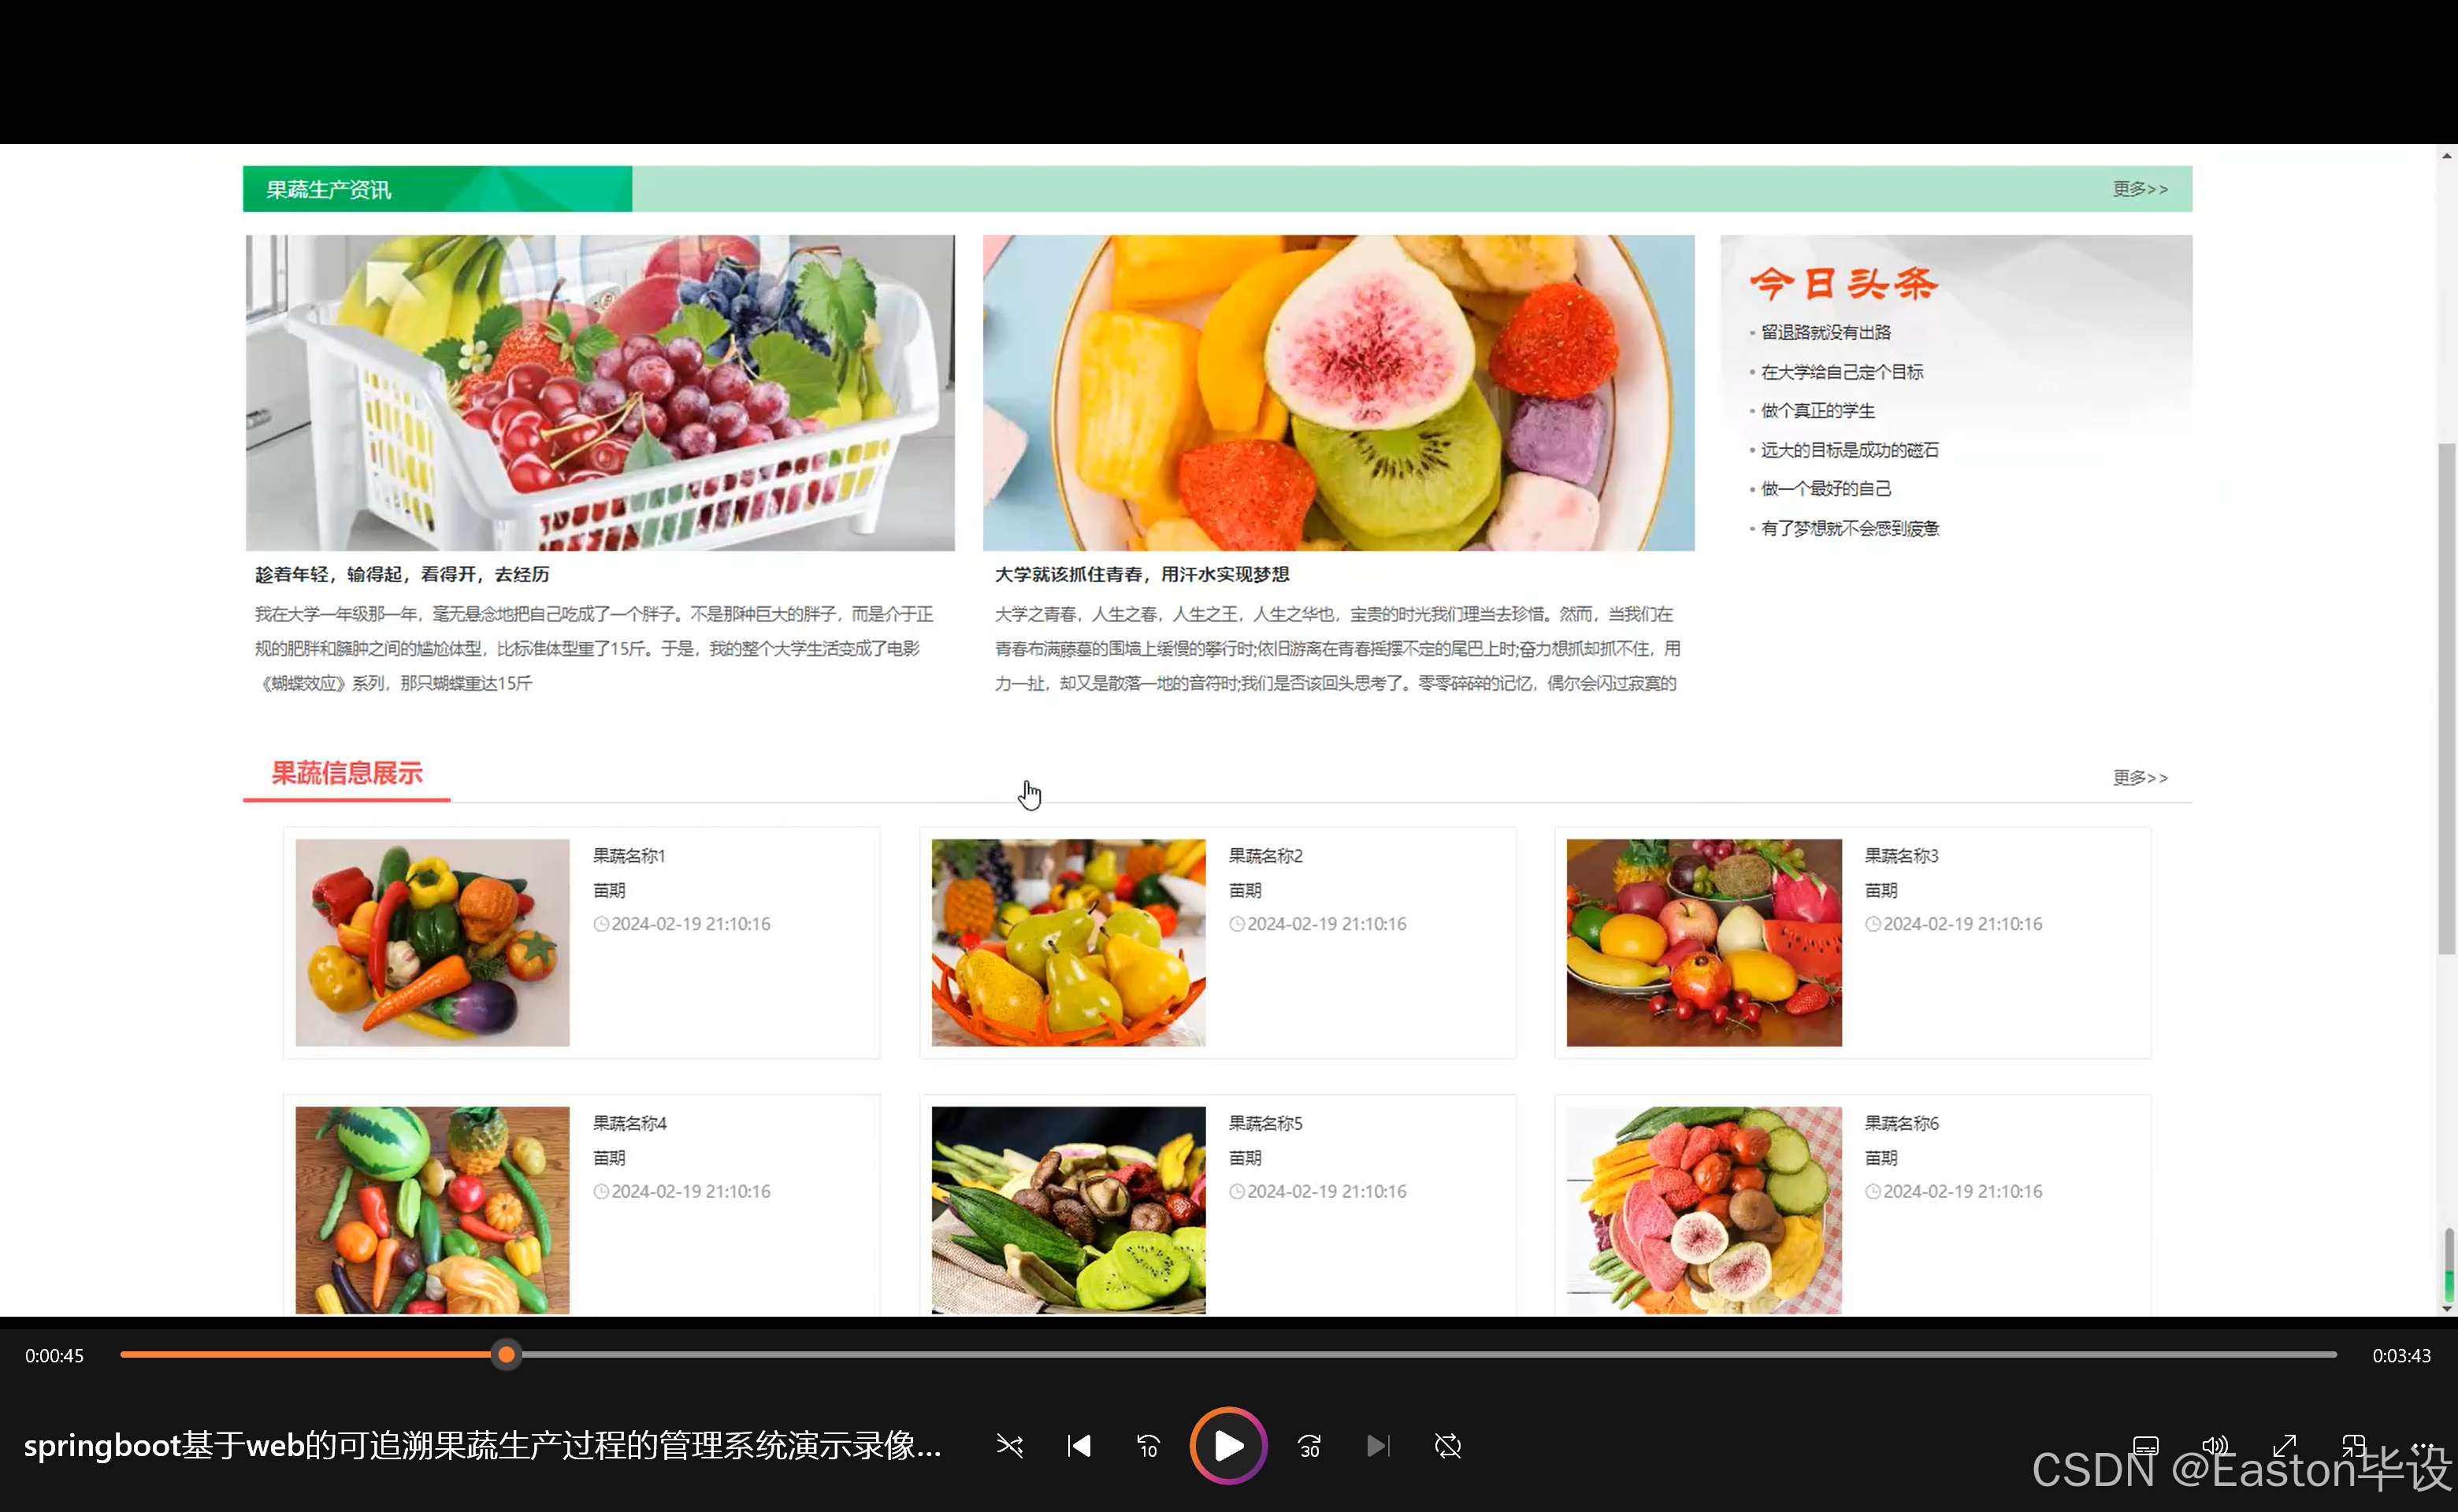The width and height of the screenshot is (2458, 1512).
Task: Toggle shuffle playback mode
Action: point(1009,1445)
